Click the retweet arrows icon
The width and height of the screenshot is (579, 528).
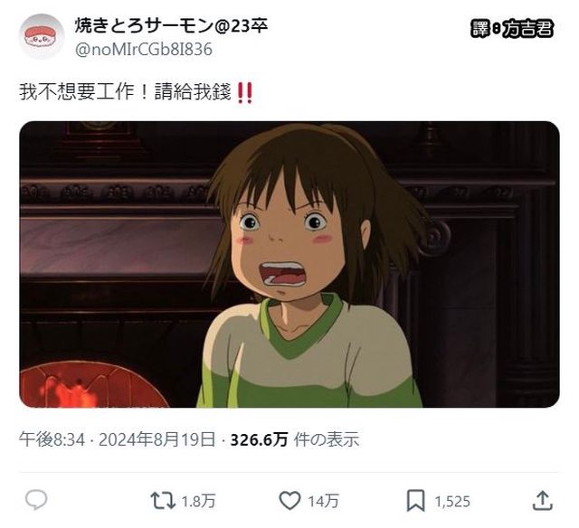pyautogui.click(x=163, y=500)
